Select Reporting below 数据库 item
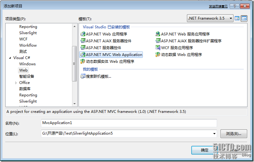This screenshot has height=162, width=254. tap(28, 95)
